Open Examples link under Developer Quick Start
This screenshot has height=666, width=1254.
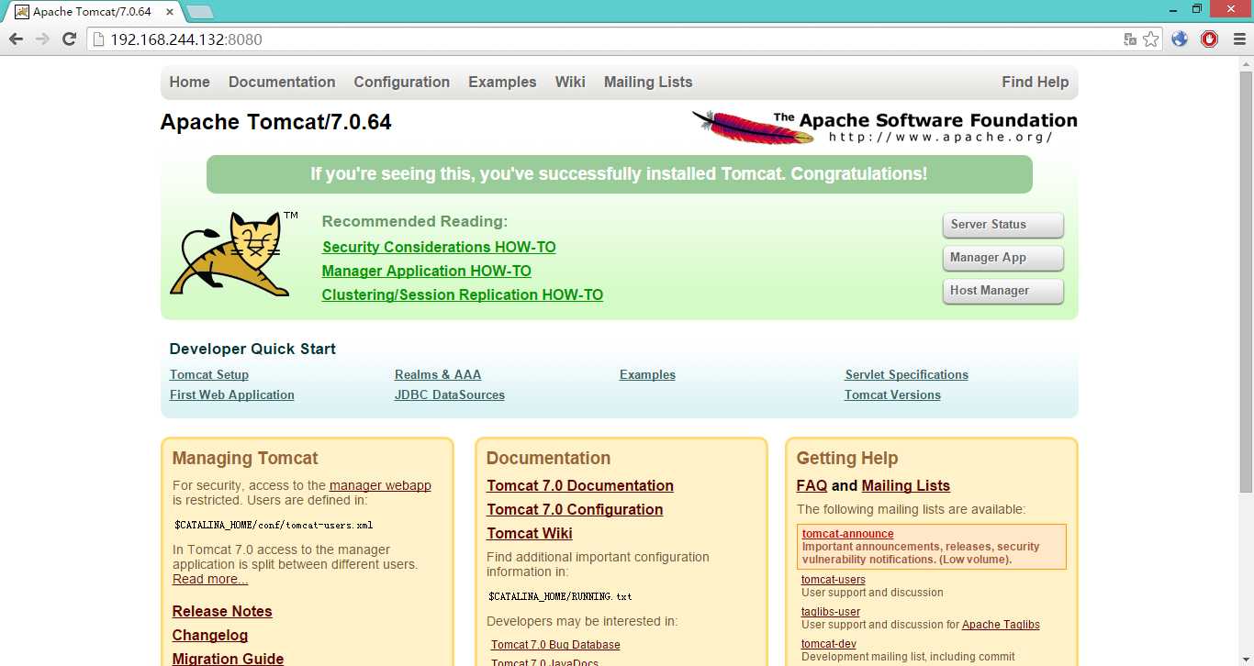[647, 374]
